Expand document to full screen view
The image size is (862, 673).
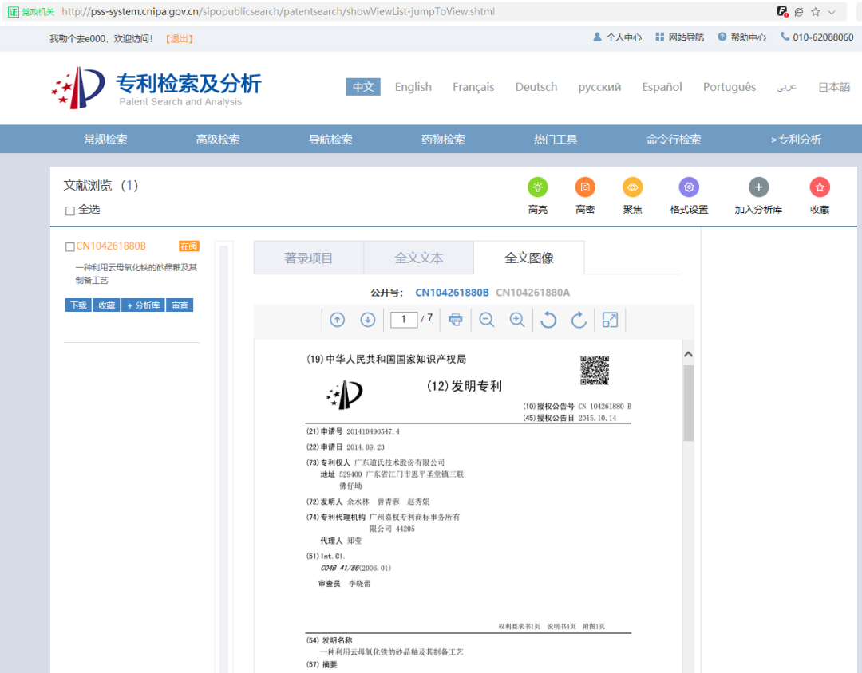(609, 319)
